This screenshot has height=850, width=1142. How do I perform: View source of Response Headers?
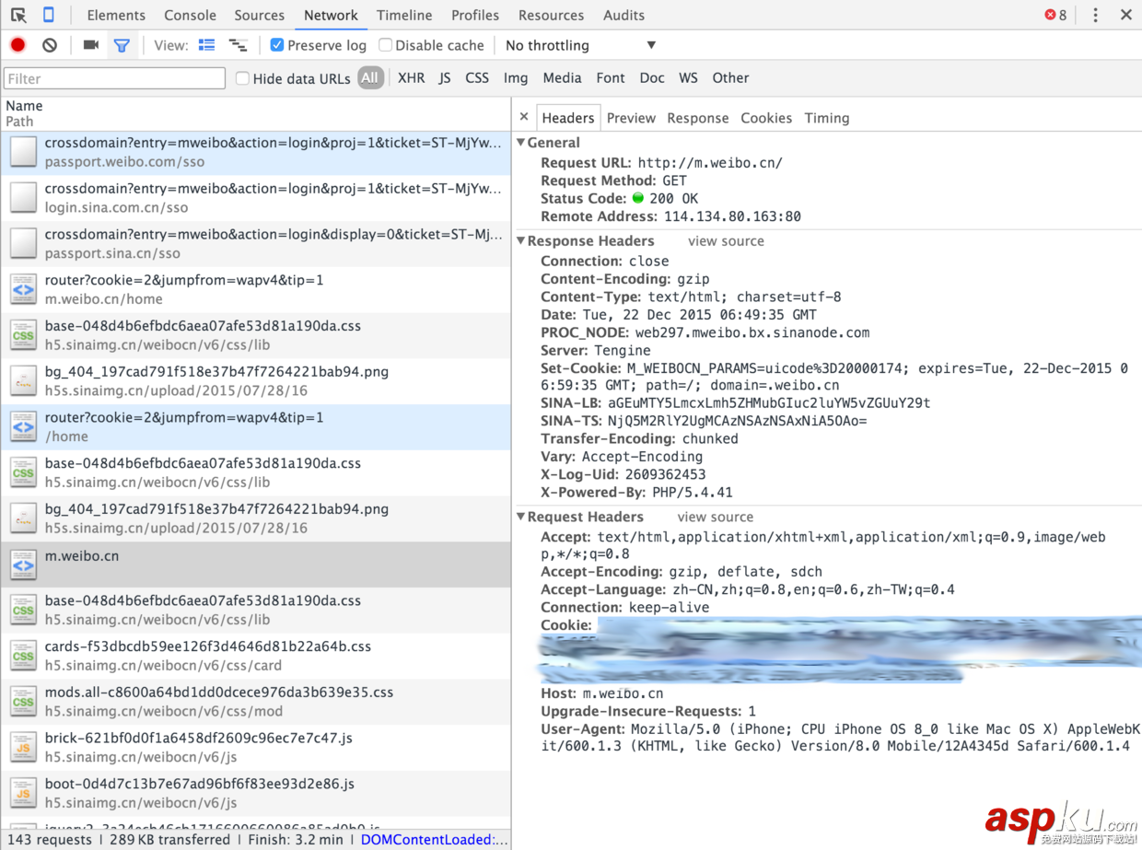coord(726,241)
